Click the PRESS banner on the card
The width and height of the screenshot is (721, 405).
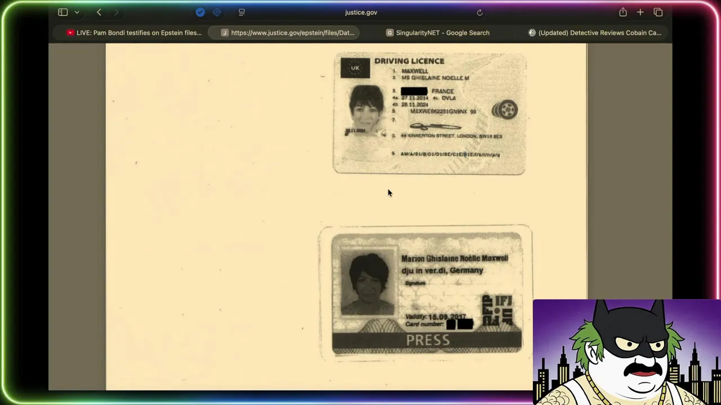point(427,340)
